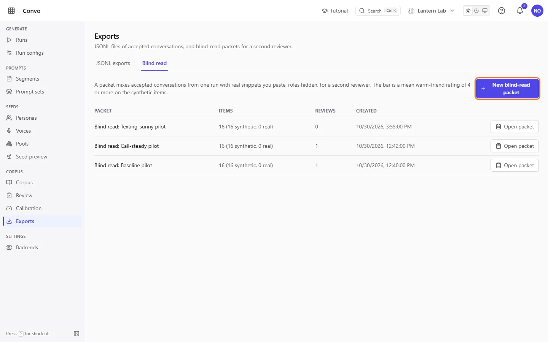Open the notifications bell
The height and width of the screenshot is (342, 548).
520,11
